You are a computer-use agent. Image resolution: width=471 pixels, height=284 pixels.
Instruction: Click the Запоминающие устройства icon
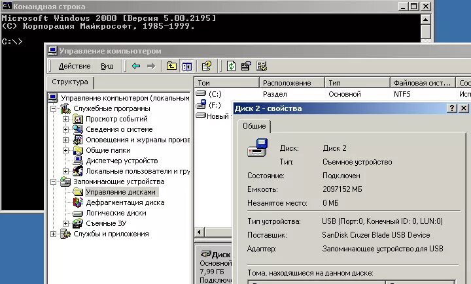pos(65,181)
